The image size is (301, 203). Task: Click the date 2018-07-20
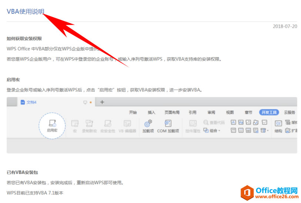(285, 27)
